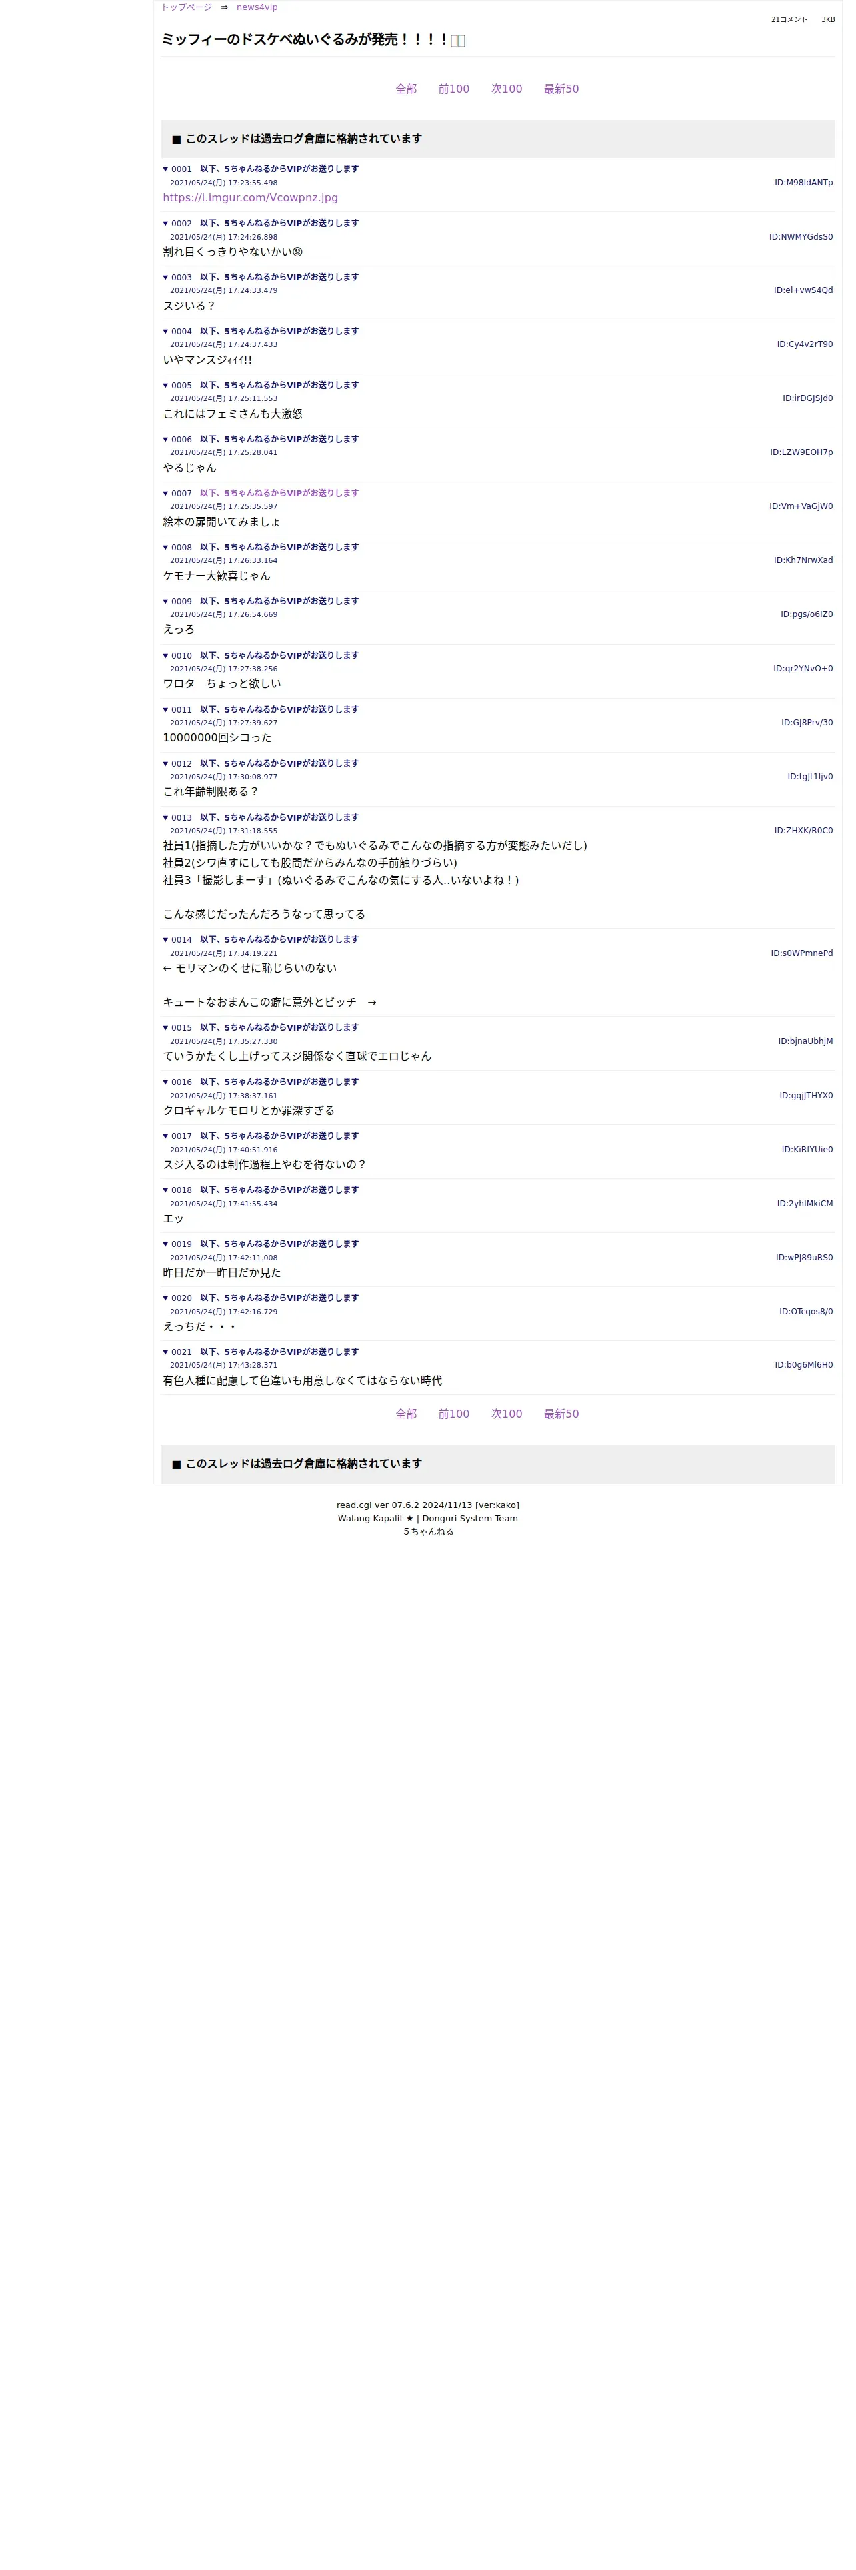This screenshot has height=2570, width=856.
Task: Expand the ▼ menu for post 0015
Action: [165, 1027]
